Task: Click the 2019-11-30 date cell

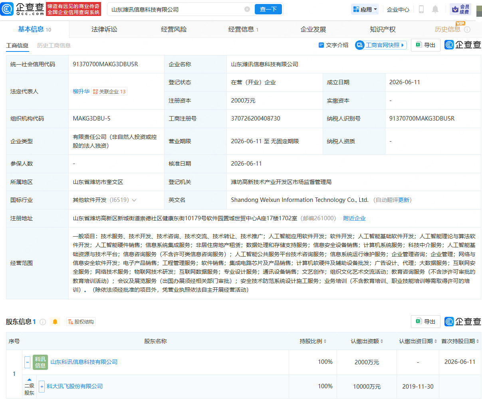Action: pos(418,387)
